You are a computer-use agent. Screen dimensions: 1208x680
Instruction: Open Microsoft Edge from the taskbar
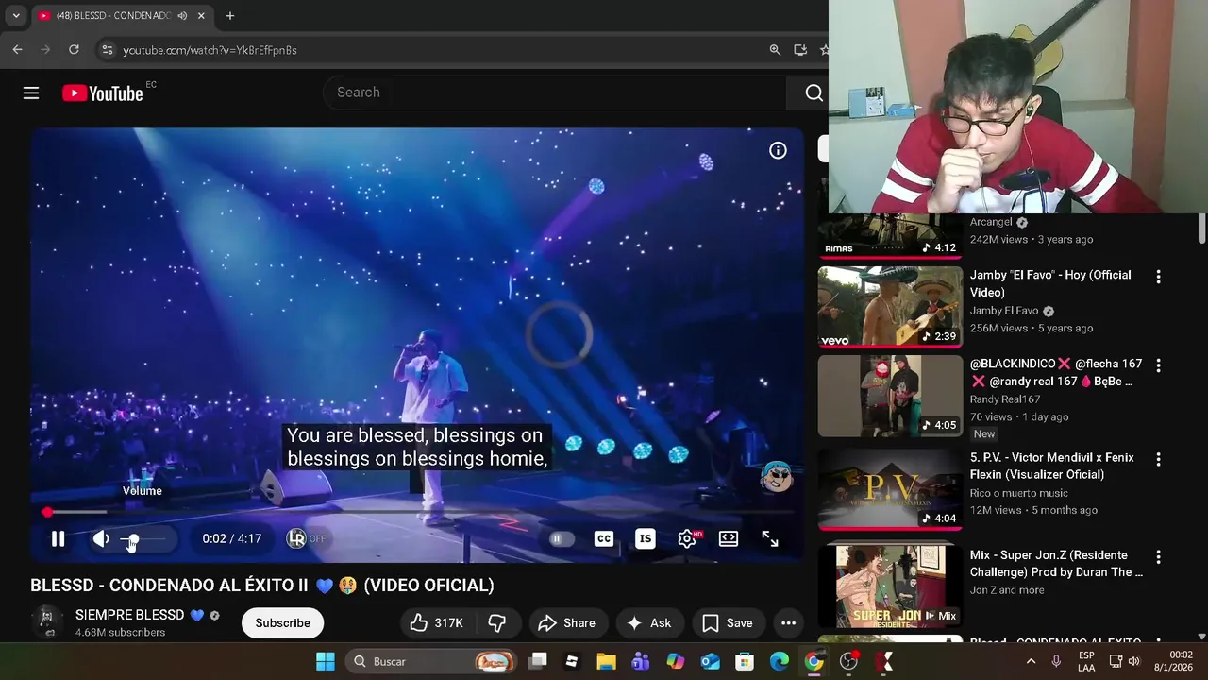point(780,661)
